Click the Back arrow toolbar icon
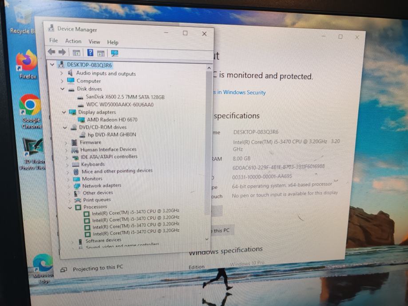408x306 pixels. pos(51,52)
